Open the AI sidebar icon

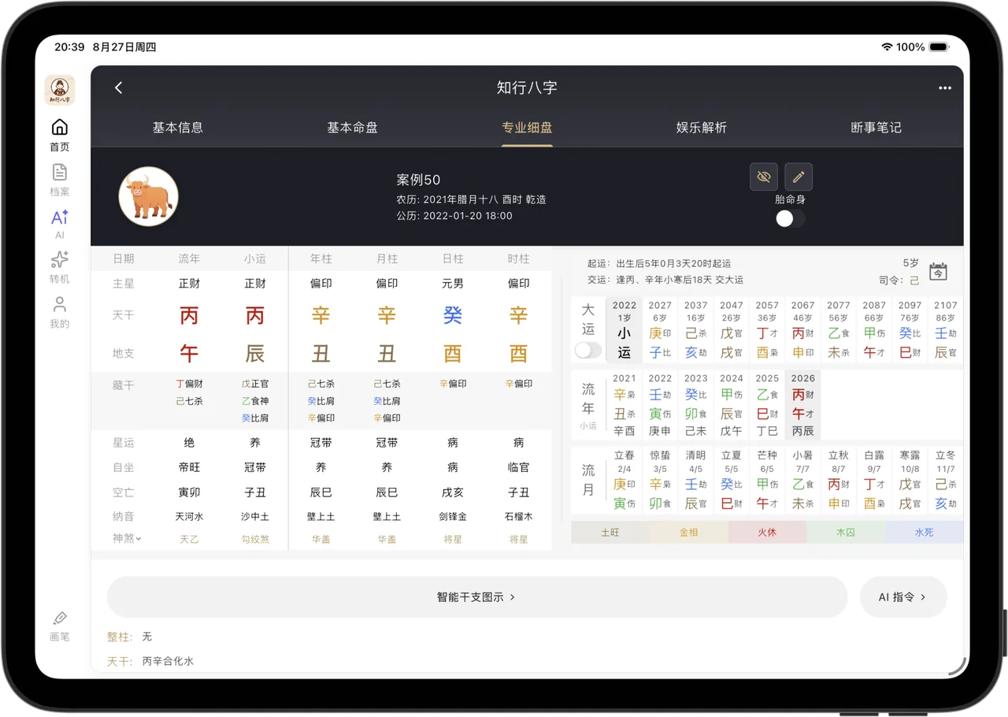tap(60, 224)
